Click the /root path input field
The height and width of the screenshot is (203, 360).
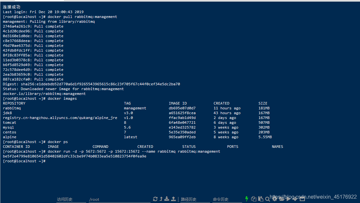click(119, 199)
